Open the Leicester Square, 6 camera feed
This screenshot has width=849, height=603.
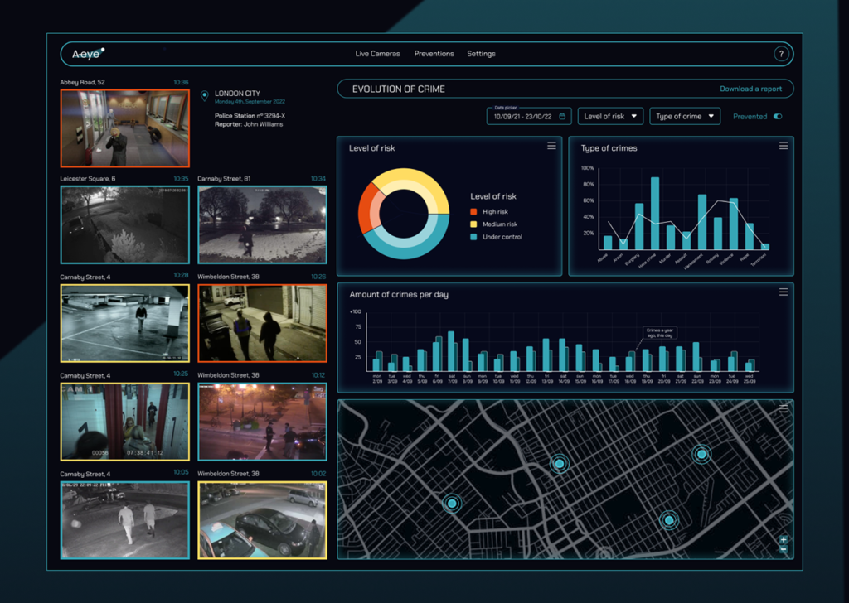(125, 224)
